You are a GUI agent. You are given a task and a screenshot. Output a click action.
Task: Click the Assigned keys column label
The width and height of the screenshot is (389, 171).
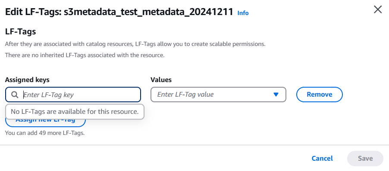point(27,80)
